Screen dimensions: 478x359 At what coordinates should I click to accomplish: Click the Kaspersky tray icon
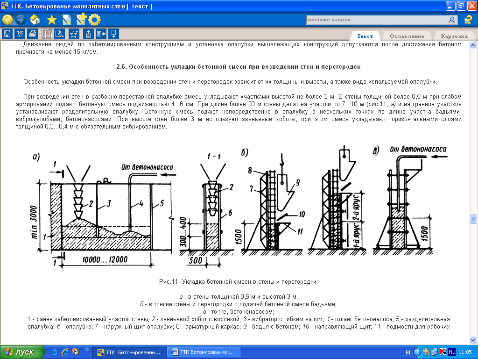(x=443, y=352)
